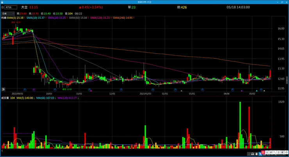Click the volume MA(5) 140.00 legend
Viewport: 289px width, 157px height.
(26, 98)
